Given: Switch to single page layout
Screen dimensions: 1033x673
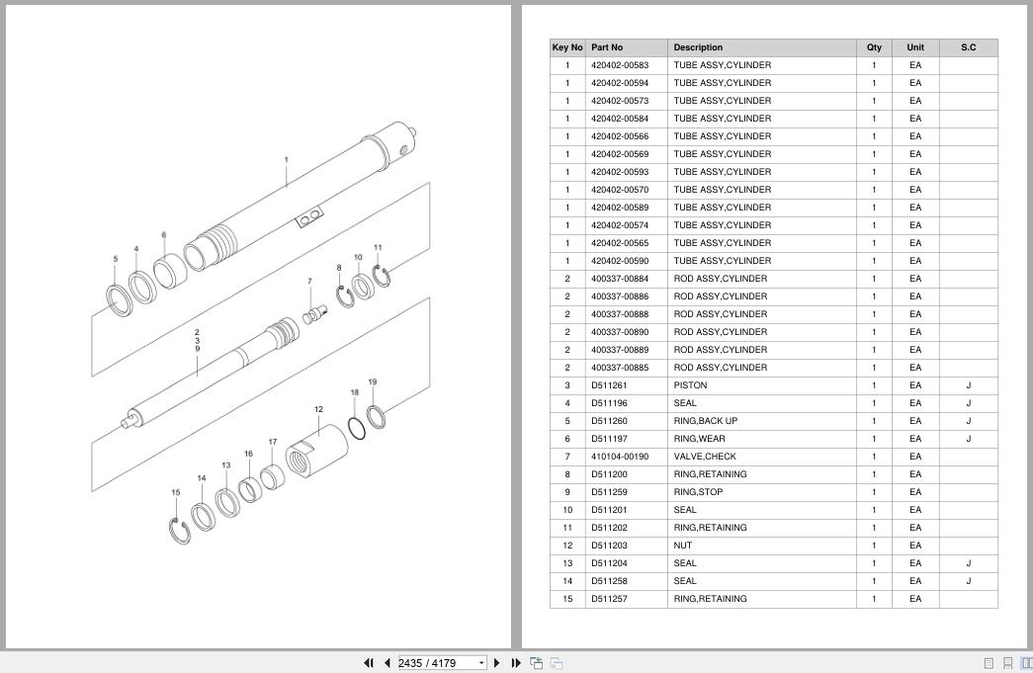Looking at the screenshot, I should click(x=989, y=663).
